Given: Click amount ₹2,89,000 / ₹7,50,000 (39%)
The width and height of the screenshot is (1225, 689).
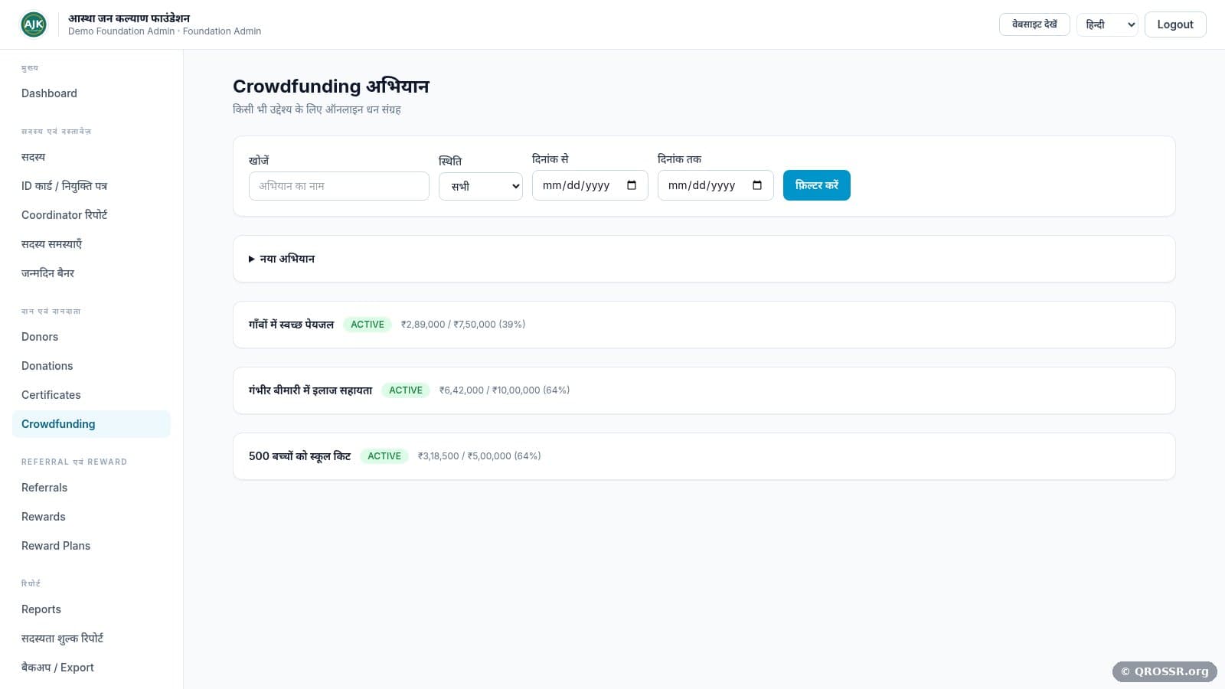Looking at the screenshot, I should [x=463, y=325].
